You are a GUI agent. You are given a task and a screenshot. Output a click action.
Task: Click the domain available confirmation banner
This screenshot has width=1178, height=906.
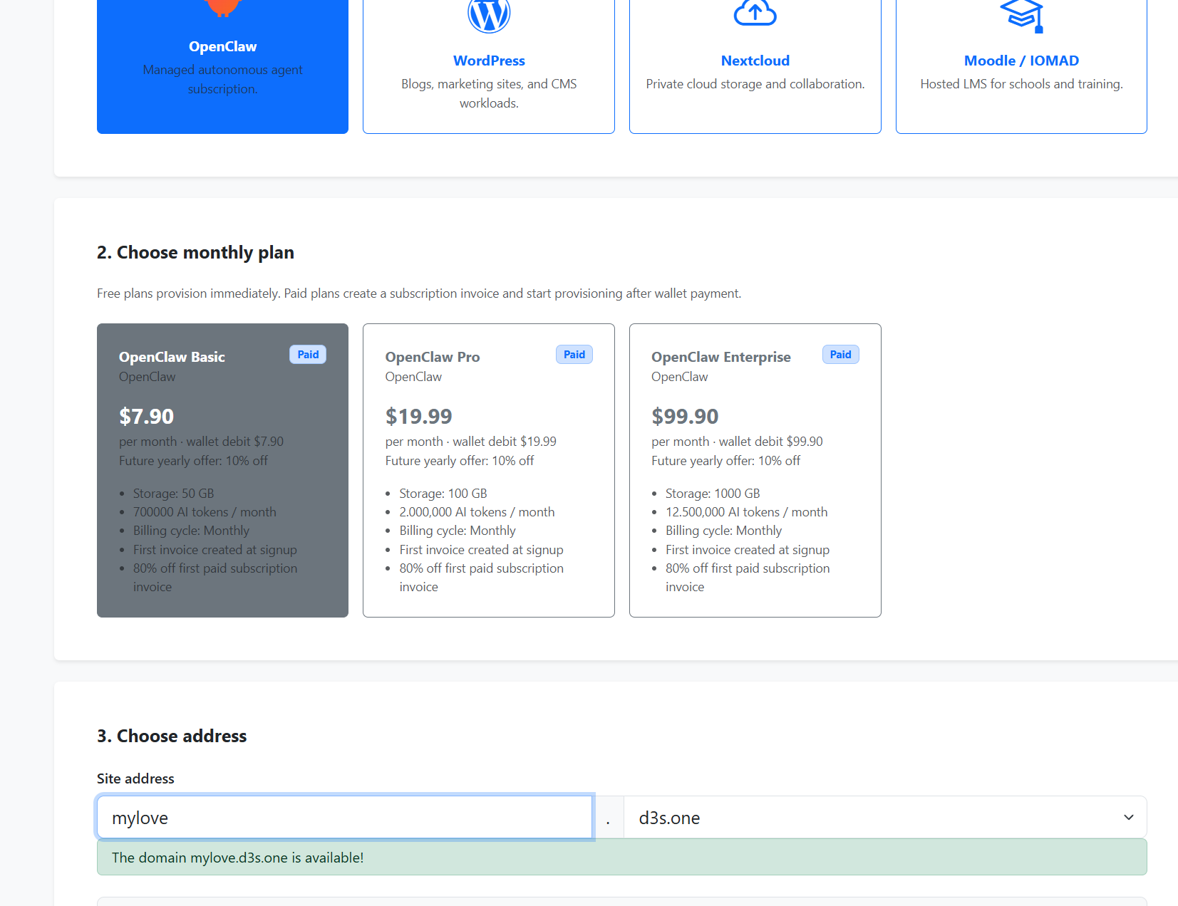coord(621,858)
